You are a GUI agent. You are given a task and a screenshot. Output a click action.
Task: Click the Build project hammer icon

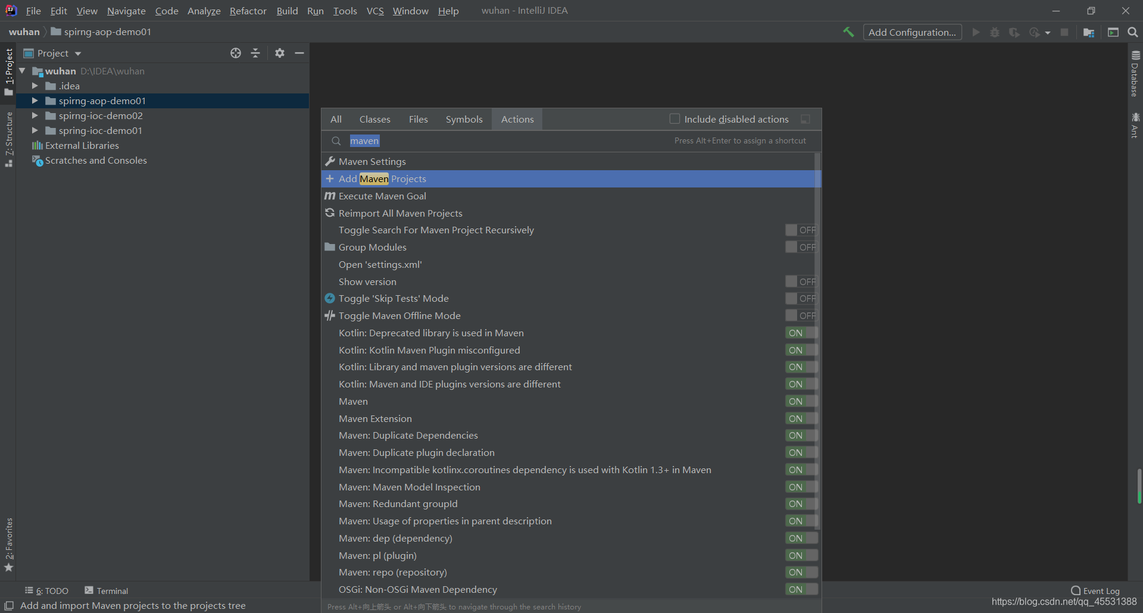point(848,32)
